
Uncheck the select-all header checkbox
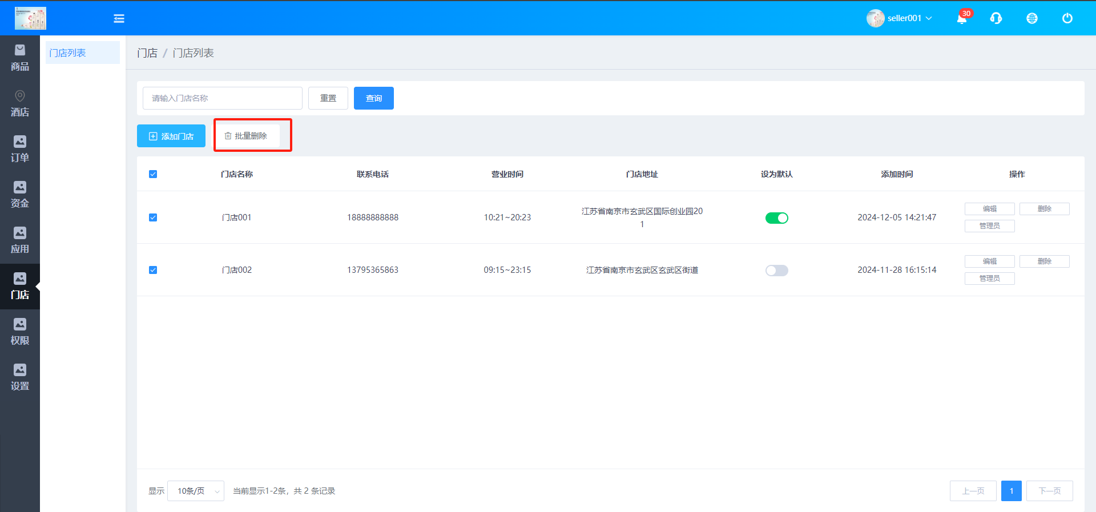point(153,174)
